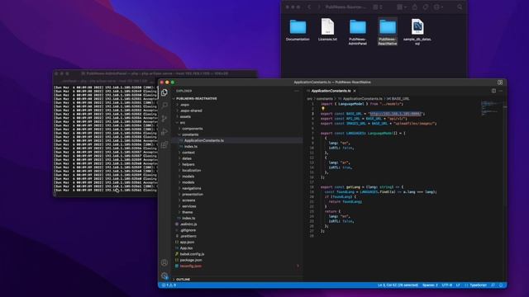Select the sample_db_datas.sql file in Finder
The image size is (529, 297).
[x=417, y=32]
